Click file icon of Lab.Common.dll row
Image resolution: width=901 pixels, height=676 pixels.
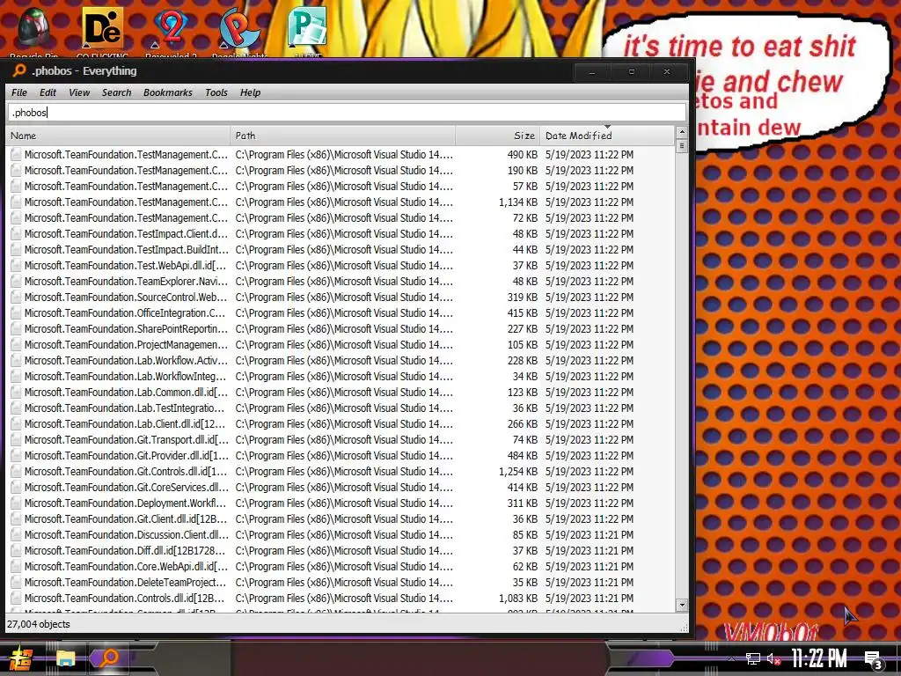[x=16, y=392]
